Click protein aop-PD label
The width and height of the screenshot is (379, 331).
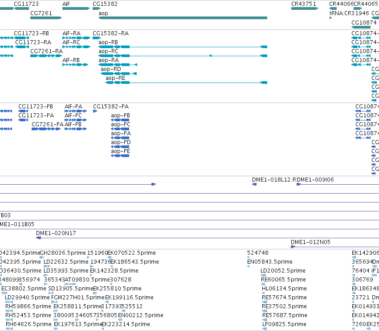click(x=121, y=142)
